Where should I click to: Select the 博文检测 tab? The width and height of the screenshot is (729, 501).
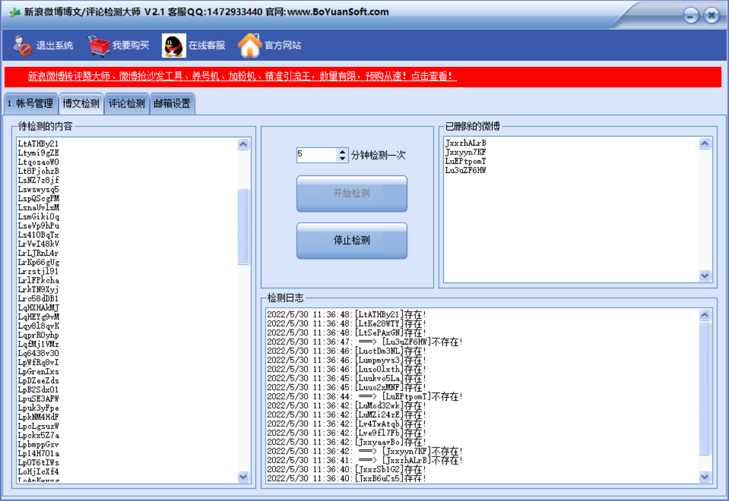coord(81,104)
